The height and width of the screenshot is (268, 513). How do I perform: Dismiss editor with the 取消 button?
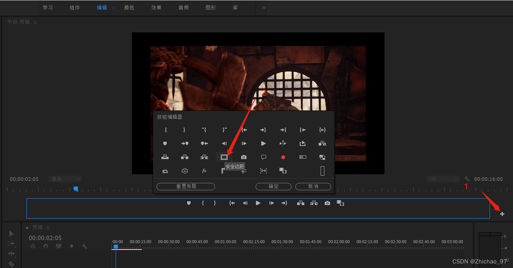pyautogui.click(x=313, y=187)
